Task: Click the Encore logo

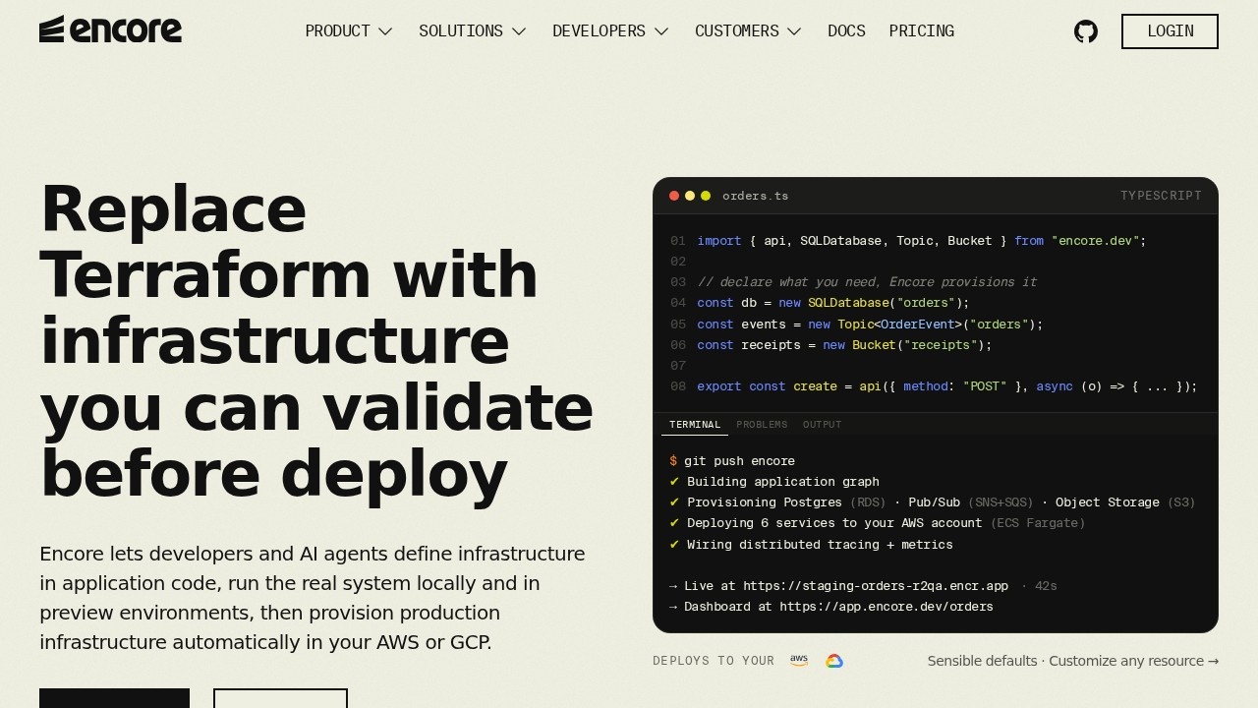Action: (110, 29)
